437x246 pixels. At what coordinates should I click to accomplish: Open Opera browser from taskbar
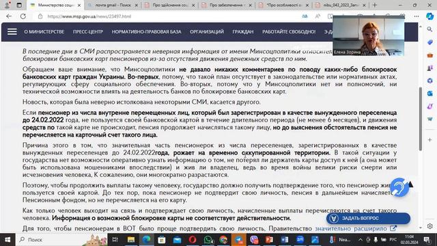pyautogui.click(x=193, y=240)
